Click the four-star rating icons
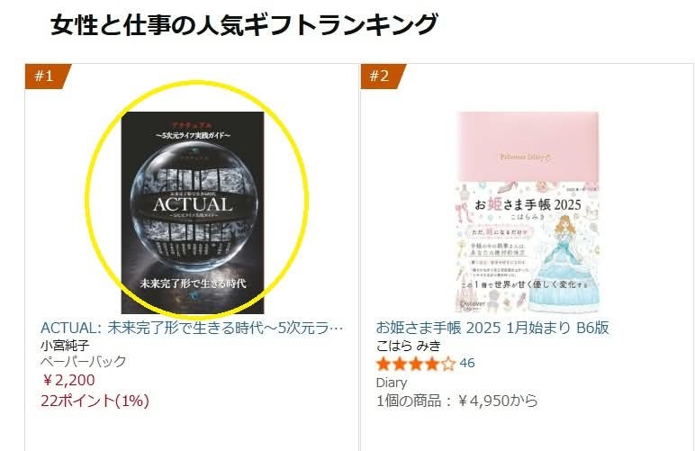Viewport: 695px width, 451px height. click(x=416, y=365)
